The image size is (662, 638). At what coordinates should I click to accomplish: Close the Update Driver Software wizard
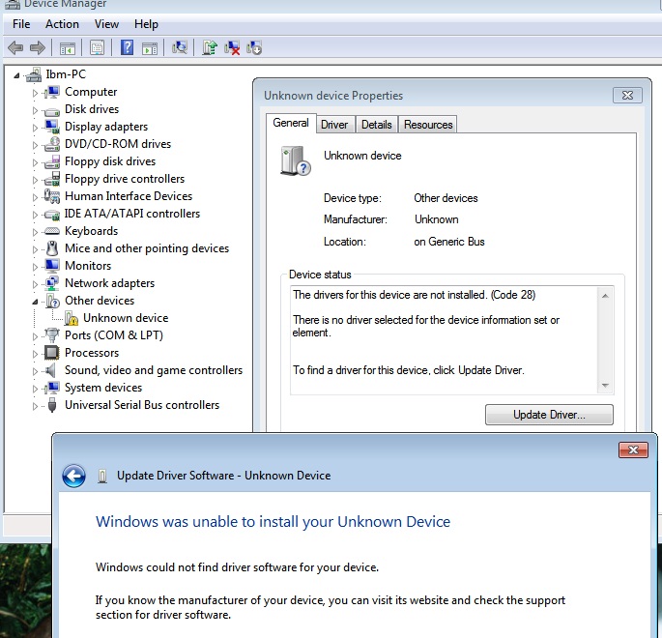click(633, 449)
